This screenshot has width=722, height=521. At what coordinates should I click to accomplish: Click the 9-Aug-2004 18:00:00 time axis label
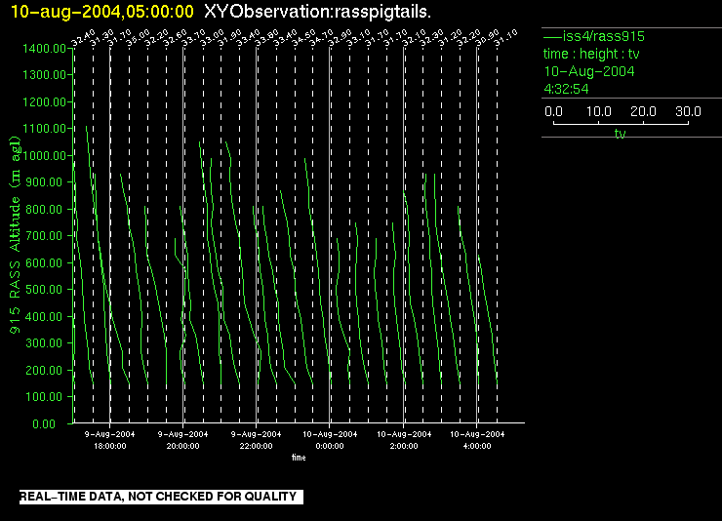click(109, 439)
